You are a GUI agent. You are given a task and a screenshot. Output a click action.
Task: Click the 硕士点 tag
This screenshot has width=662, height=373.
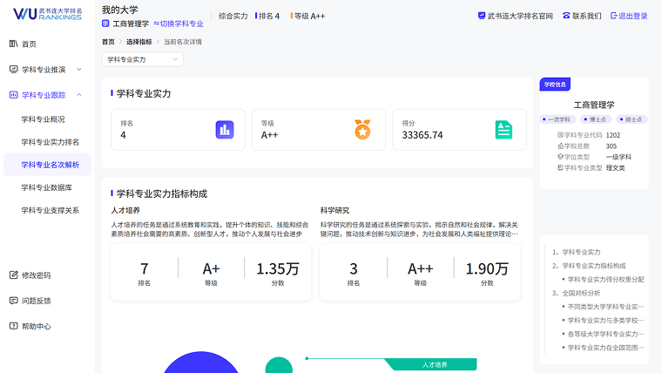coord(632,119)
